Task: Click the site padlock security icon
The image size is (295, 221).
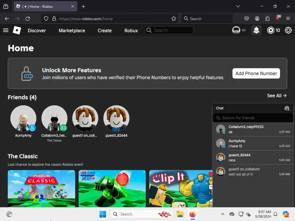Action: (54, 19)
